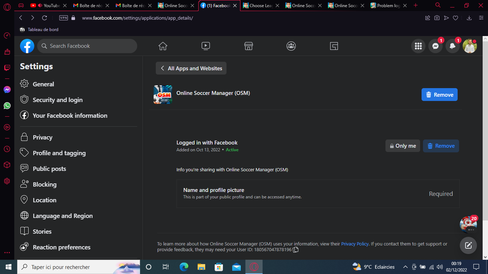Open WhatsApp in the Opera sidebar
This screenshot has width=488, height=274.
pyautogui.click(x=7, y=106)
